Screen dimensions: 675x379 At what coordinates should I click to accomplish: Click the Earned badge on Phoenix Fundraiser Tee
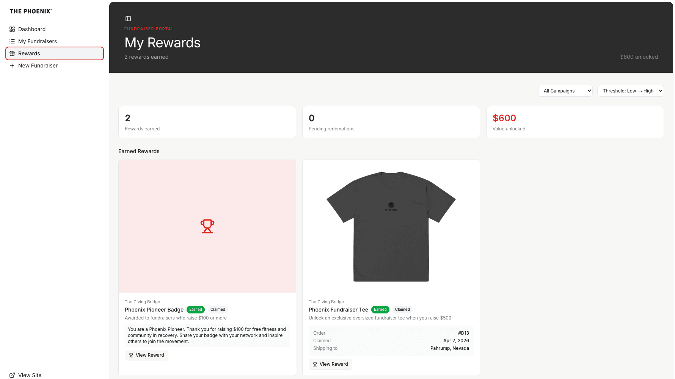click(380, 310)
